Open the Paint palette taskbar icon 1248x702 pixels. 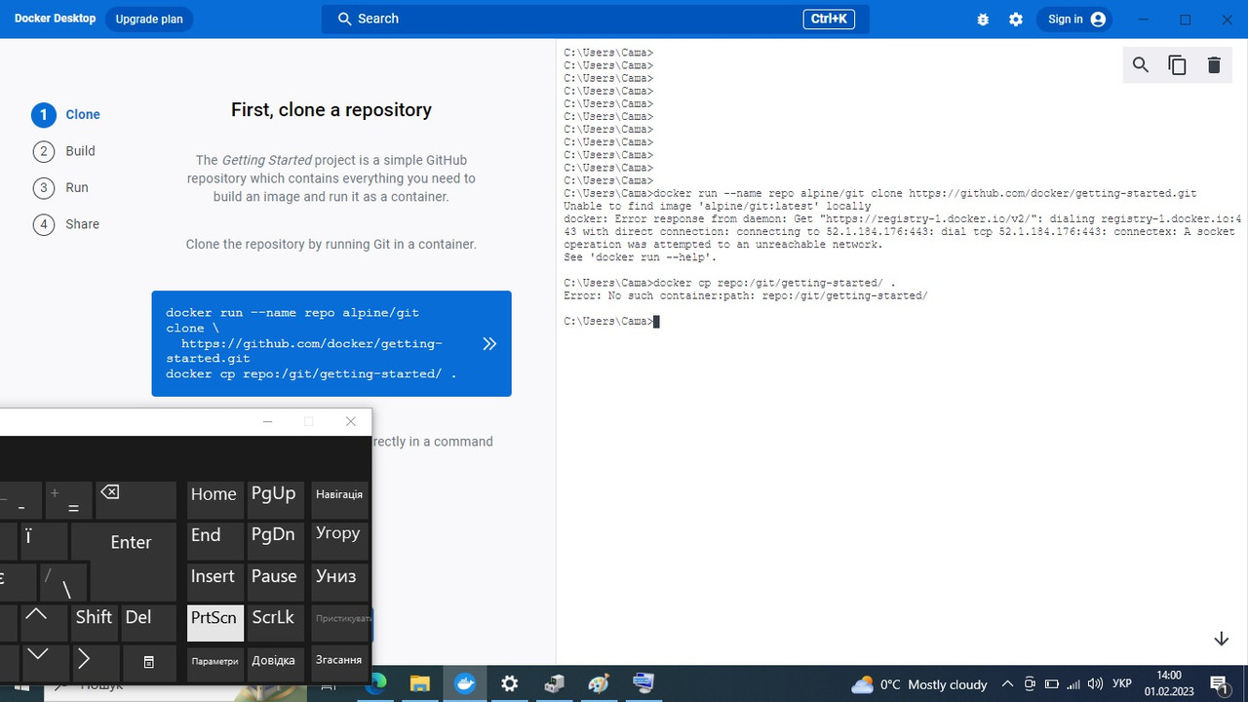point(599,683)
